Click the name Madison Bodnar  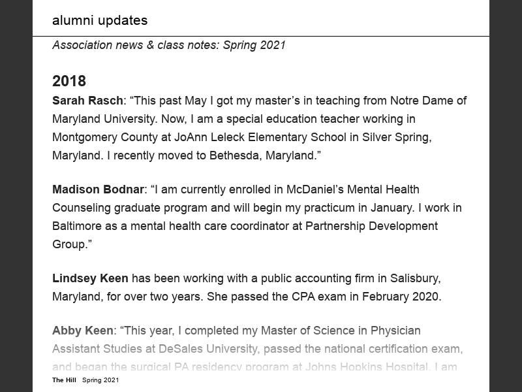tap(98, 189)
